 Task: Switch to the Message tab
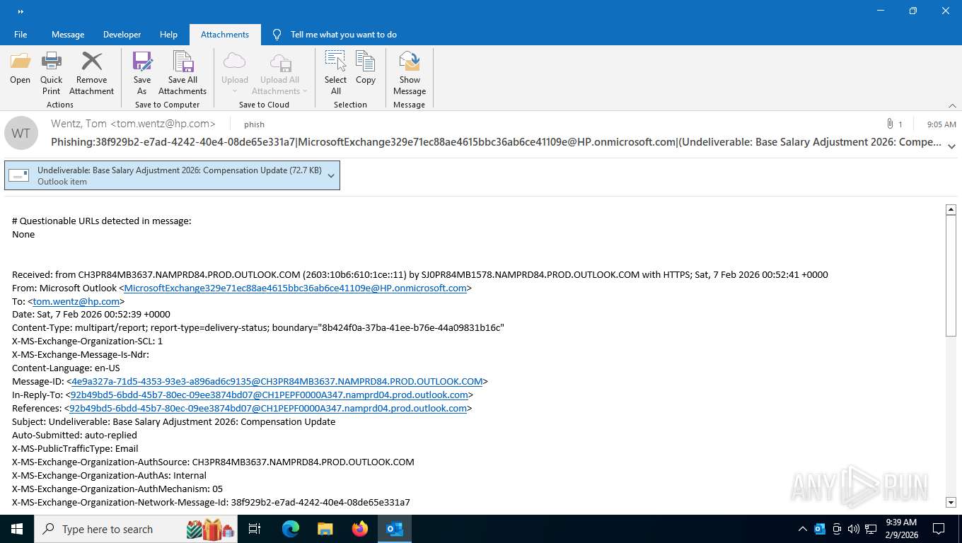click(68, 35)
